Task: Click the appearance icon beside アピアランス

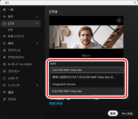Action: [x=4, y=50]
